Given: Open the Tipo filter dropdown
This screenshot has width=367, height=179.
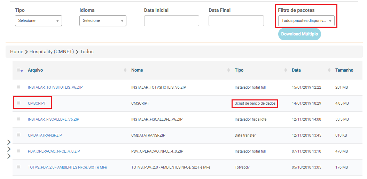Looking at the screenshot, I should (38, 21).
